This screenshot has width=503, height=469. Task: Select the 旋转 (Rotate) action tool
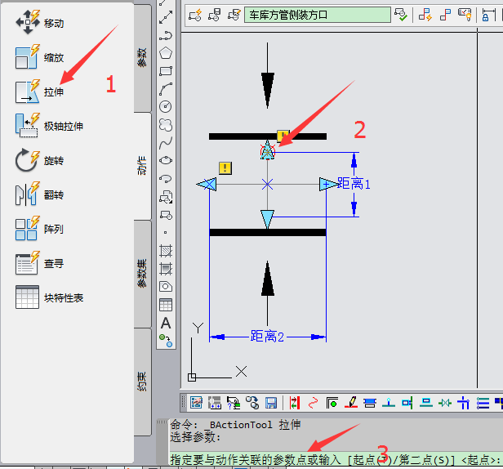pyautogui.click(x=40, y=160)
